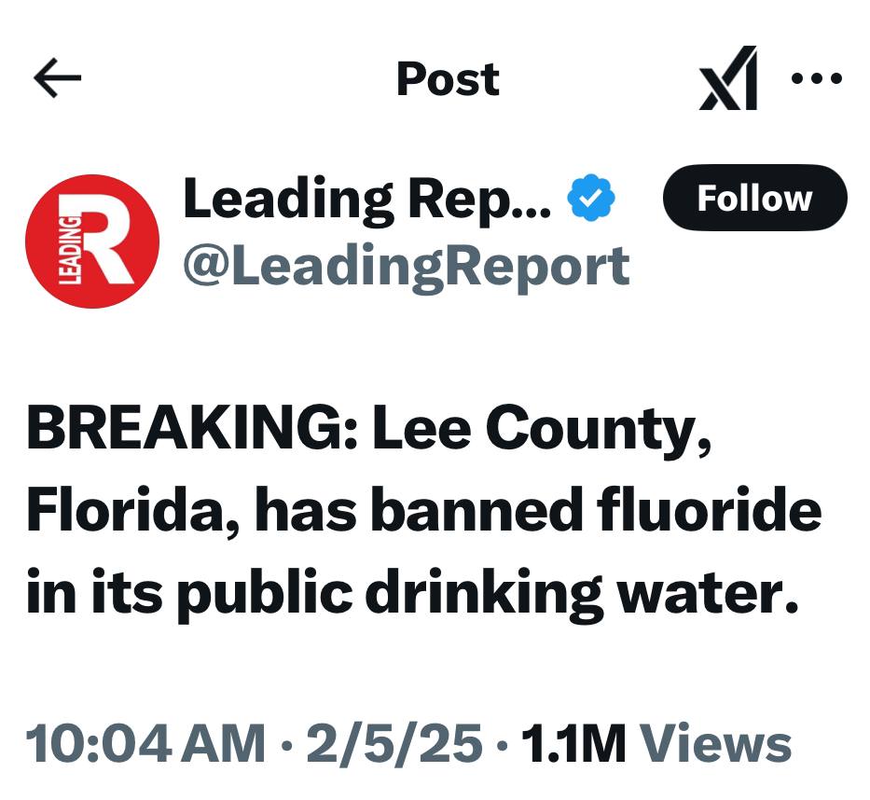Tap the back arrow icon
Image resolution: width=870 pixels, height=800 pixels.
(58, 79)
